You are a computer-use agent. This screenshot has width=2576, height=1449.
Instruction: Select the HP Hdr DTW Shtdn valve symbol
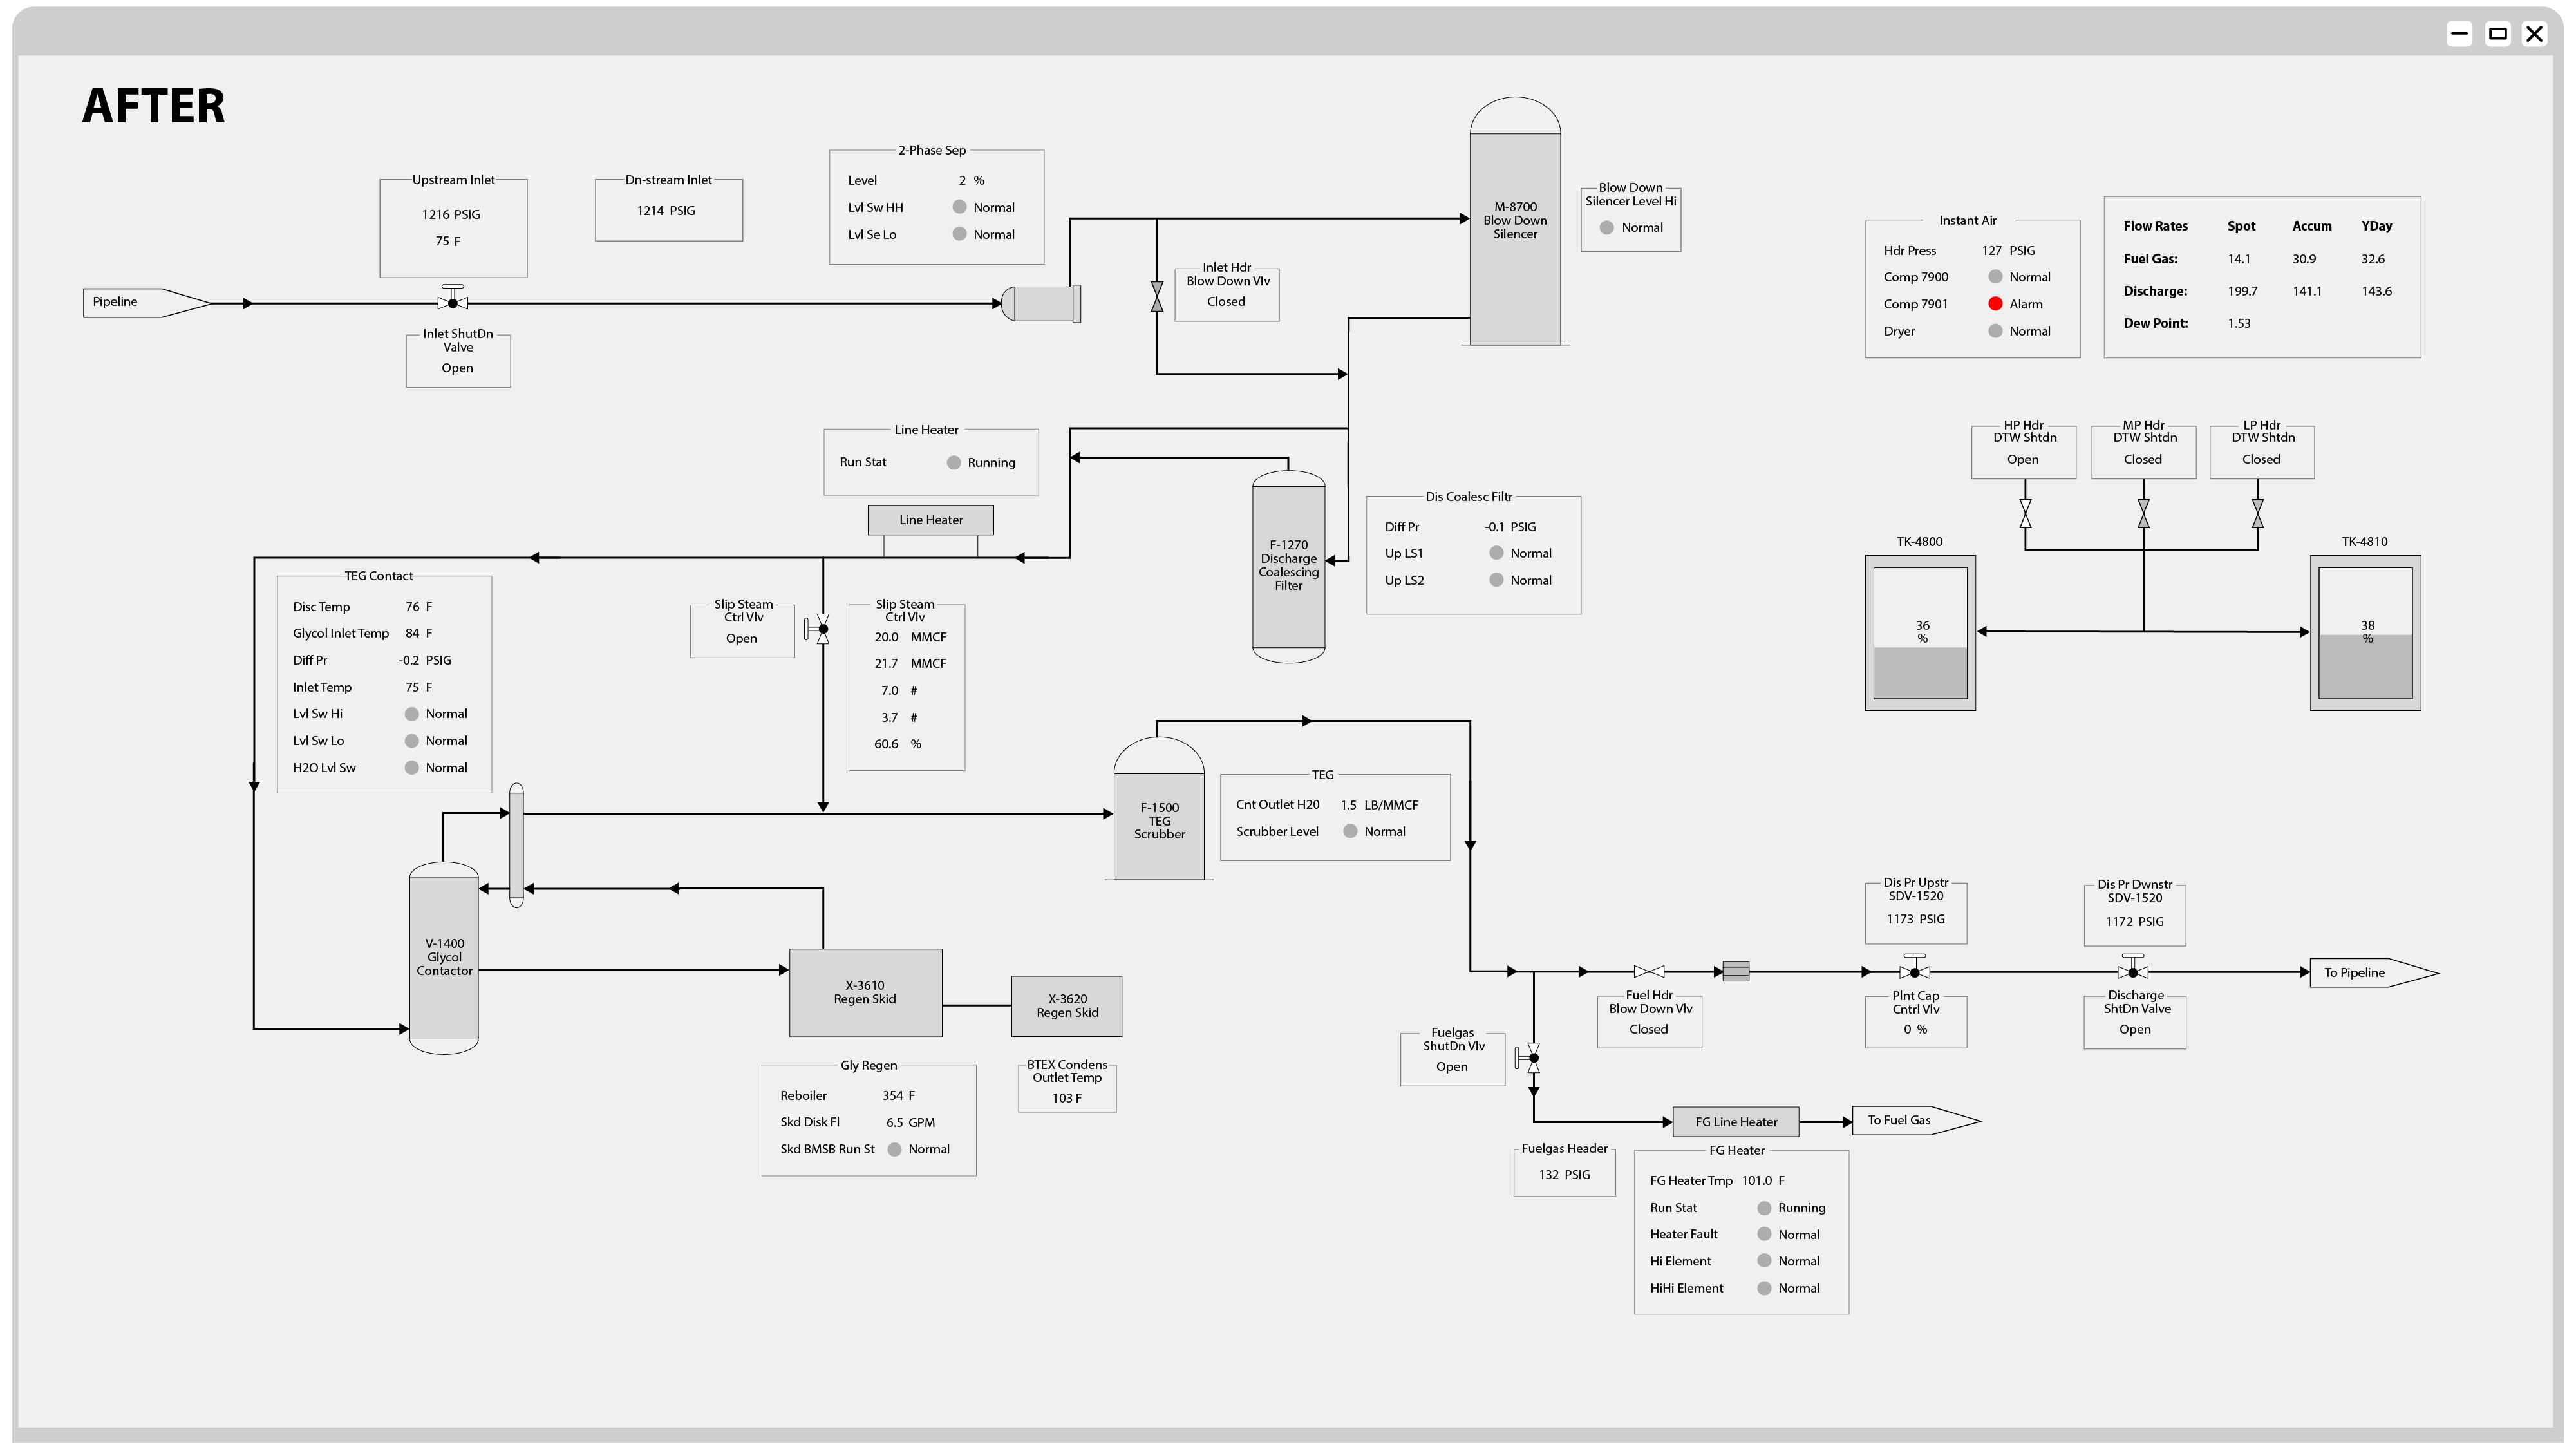point(2025,514)
